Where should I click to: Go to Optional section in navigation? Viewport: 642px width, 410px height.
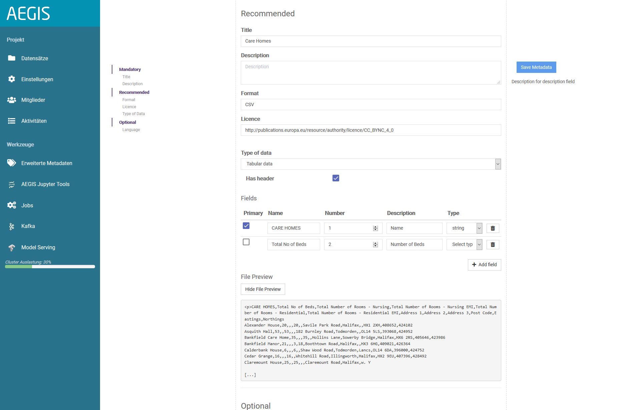127,122
